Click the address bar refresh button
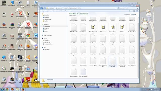This screenshot has height=91, width=161. pyautogui.click(x=117, y=8)
